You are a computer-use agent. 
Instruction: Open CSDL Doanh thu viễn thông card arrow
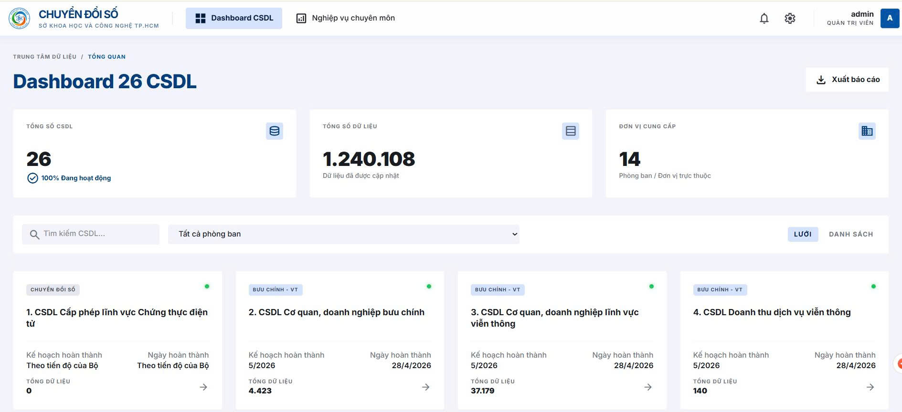click(870, 387)
